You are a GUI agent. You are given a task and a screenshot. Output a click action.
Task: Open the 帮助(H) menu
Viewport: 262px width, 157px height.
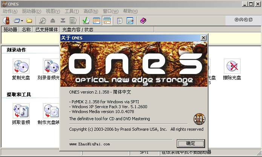[x=130, y=11]
